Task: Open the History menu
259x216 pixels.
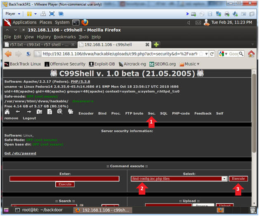Action: (44, 37)
